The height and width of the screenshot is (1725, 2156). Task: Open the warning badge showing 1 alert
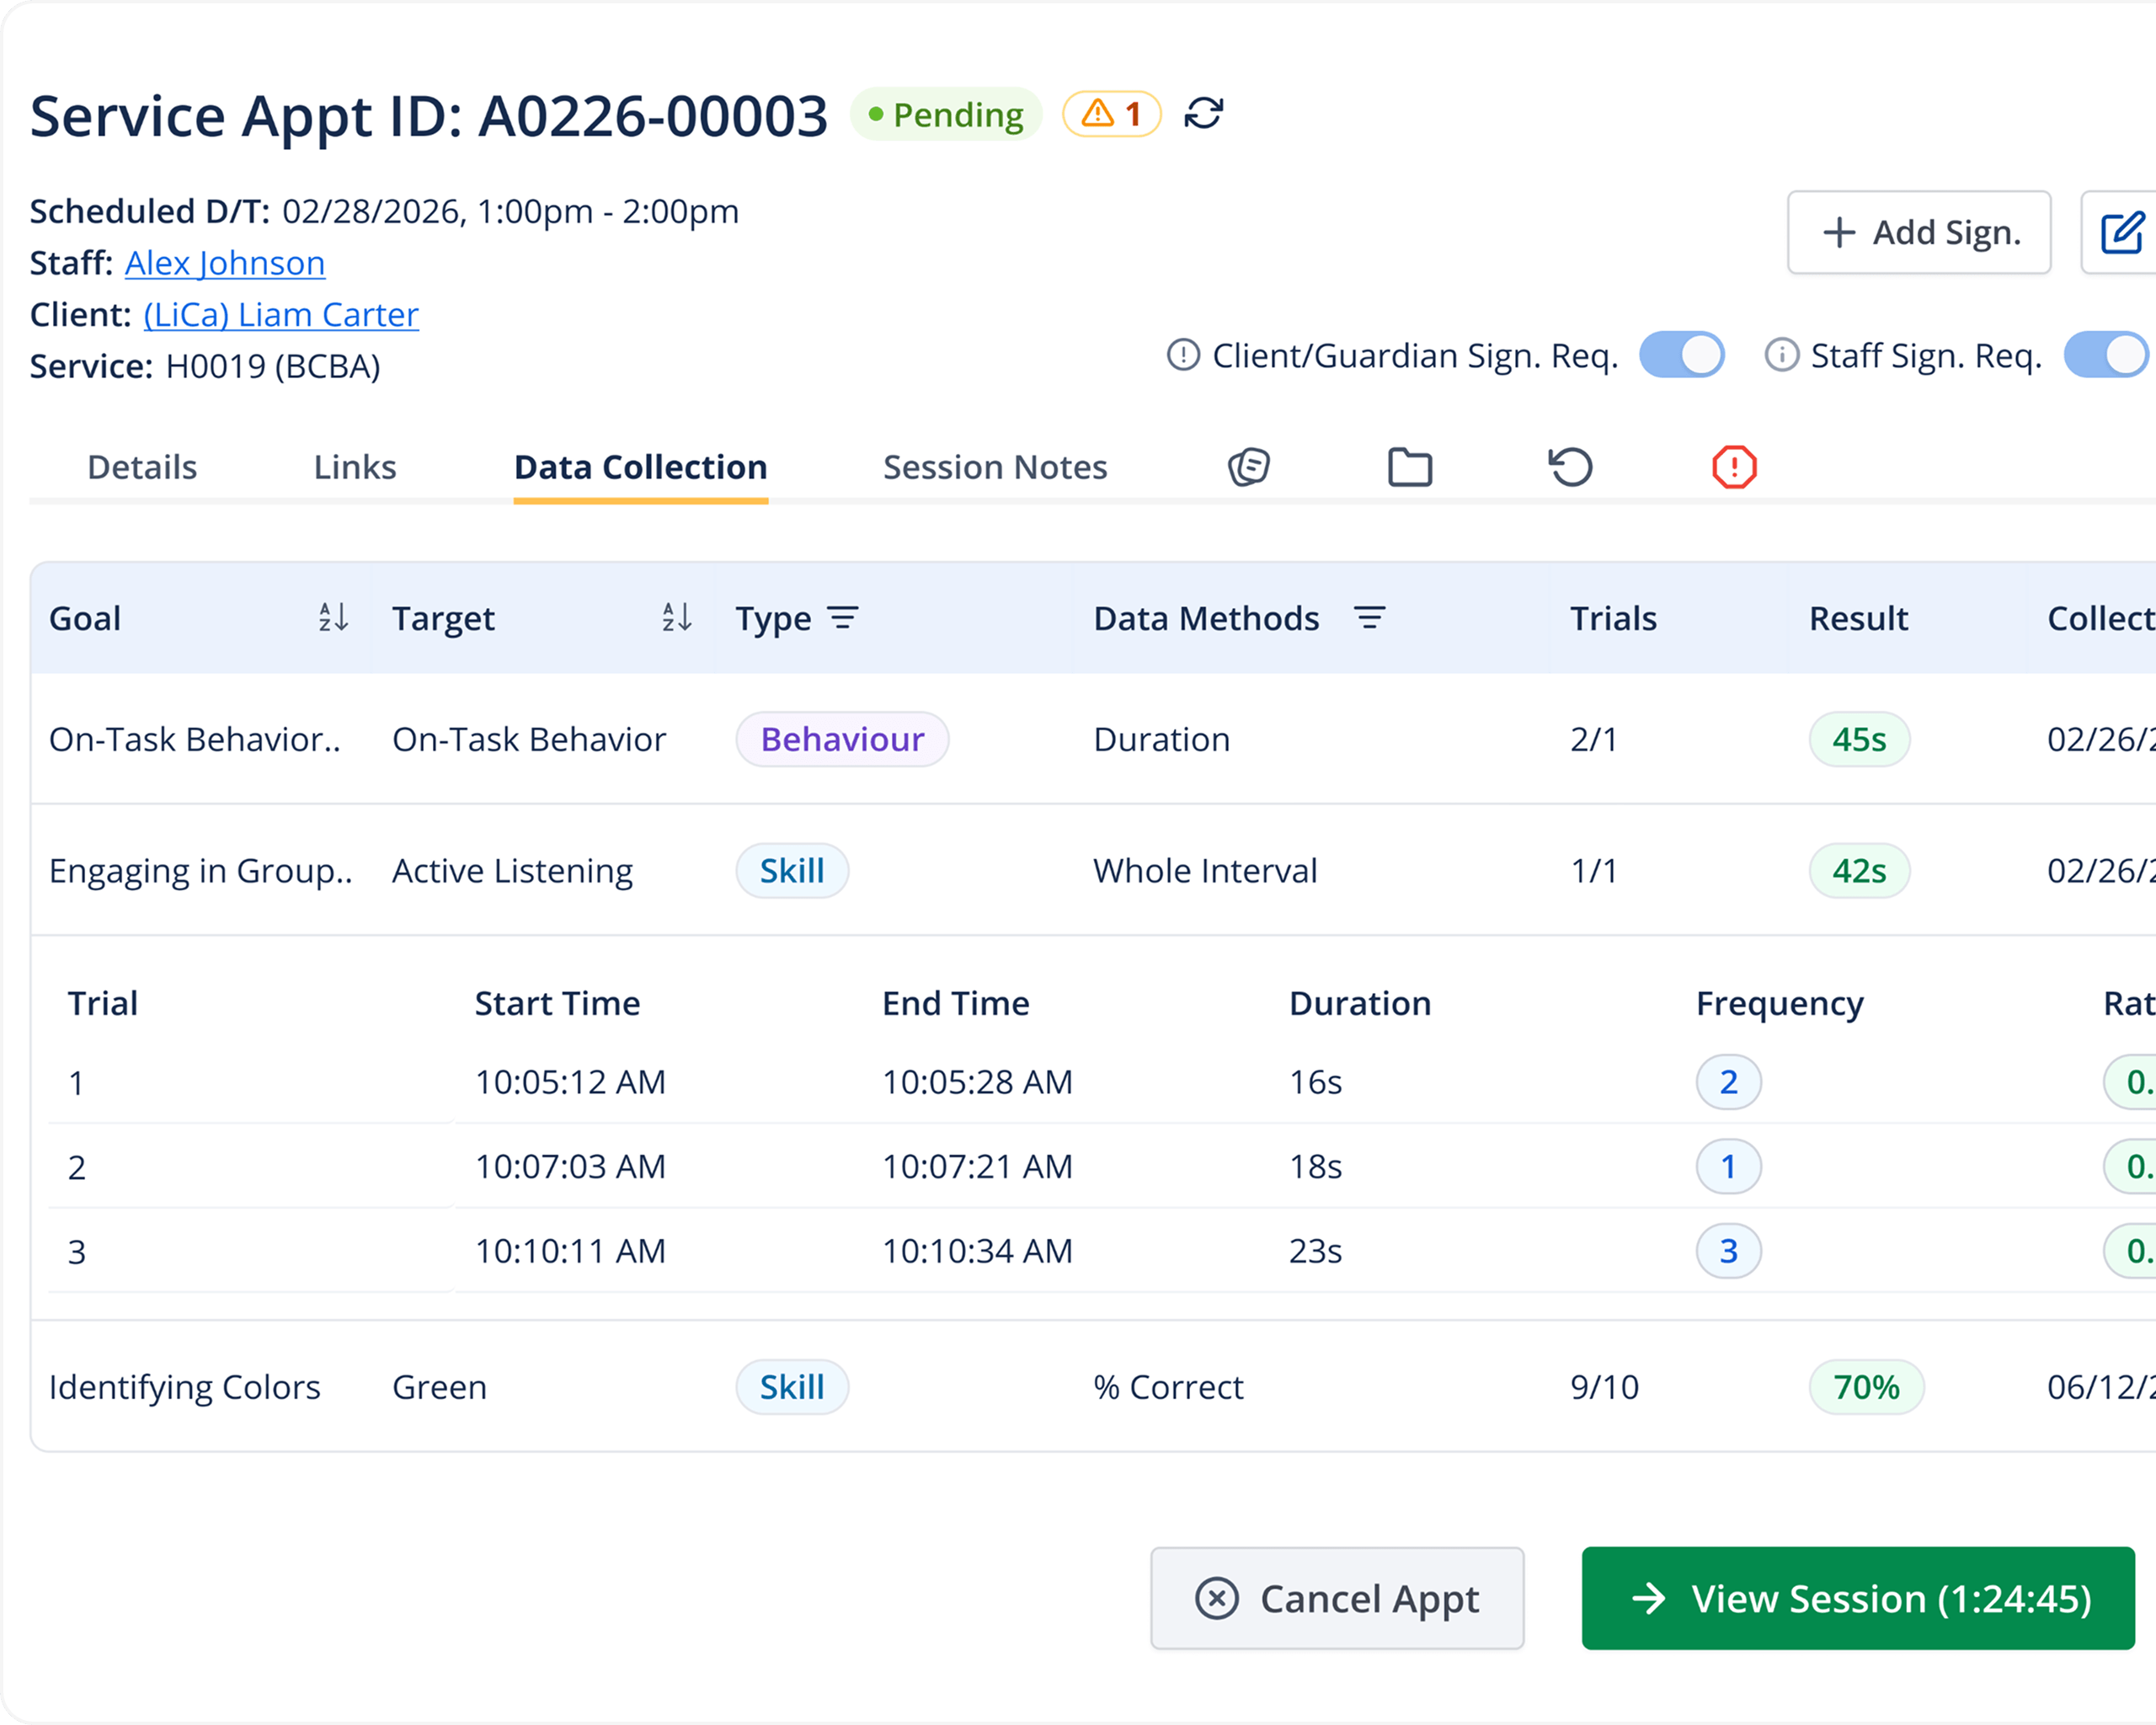tap(1111, 114)
